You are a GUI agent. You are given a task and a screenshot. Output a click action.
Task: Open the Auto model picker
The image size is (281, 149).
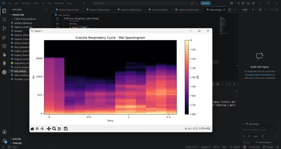tap(256, 136)
